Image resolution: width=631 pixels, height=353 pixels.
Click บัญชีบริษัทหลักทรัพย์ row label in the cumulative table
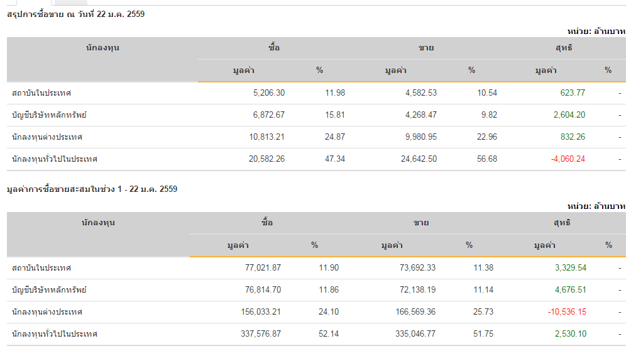(49, 290)
